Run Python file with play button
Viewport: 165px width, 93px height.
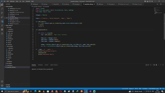tap(157, 4)
